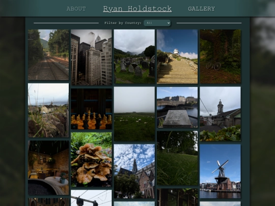View the grassy slope with trees photo
The image size is (275, 206).
click(x=177, y=158)
